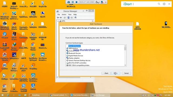The height and width of the screenshot is (97, 173).
Task: Select Google Chrome desktop shortcut
Action: click(33, 46)
